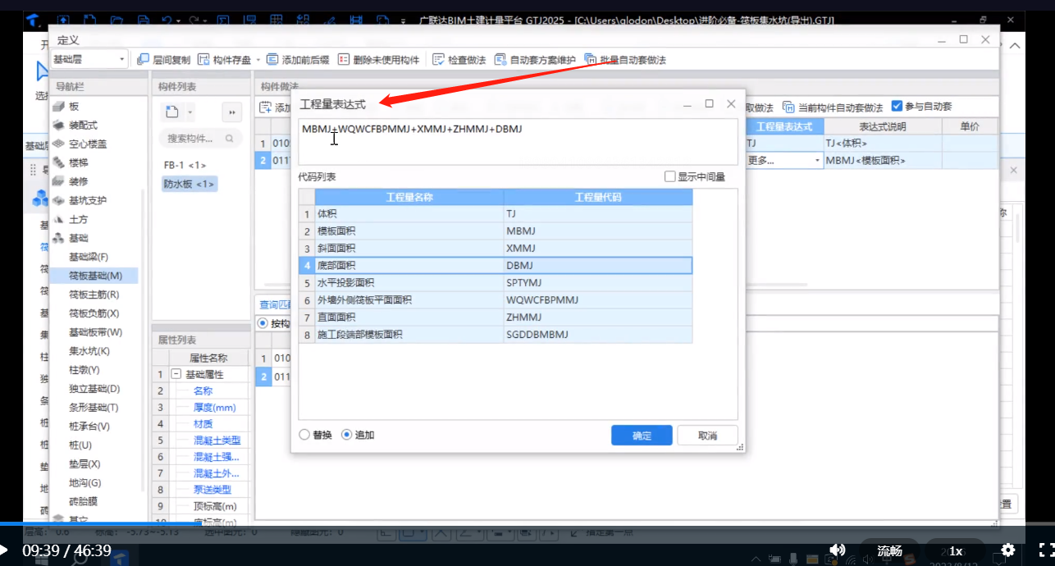Click the 当前构件自动套做法 button
Viewport: 1055px width, 566px height.
pos(833,107)
